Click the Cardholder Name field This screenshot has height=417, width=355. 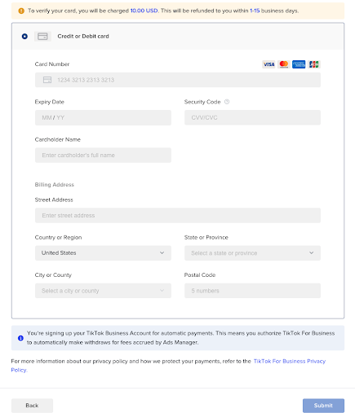point(103,156)
